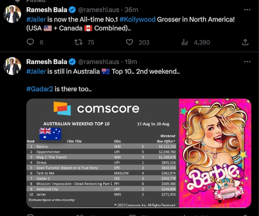Reply to the North America Jailer tweet

coord(30,42)
